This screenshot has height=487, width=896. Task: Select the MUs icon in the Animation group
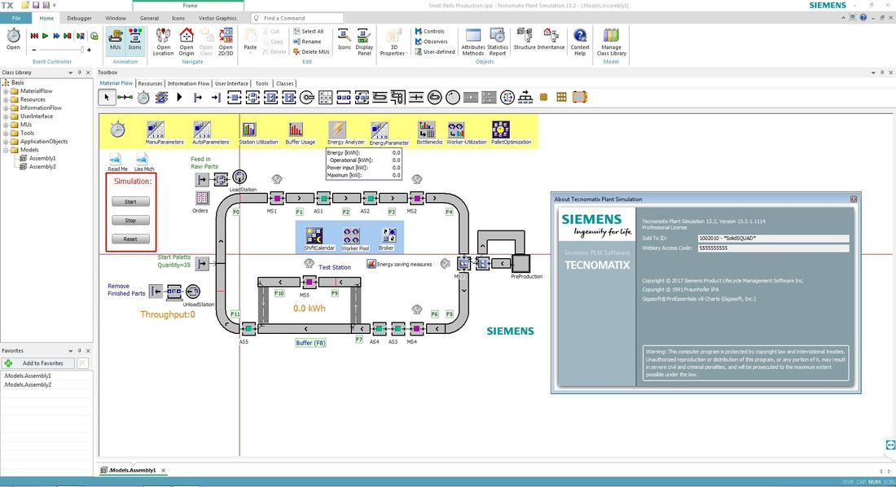click(115, 38)
